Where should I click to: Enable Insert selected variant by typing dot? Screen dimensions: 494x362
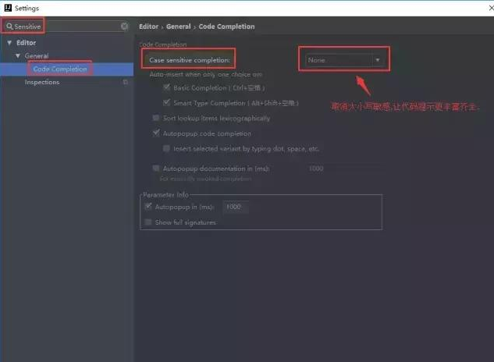167,148
